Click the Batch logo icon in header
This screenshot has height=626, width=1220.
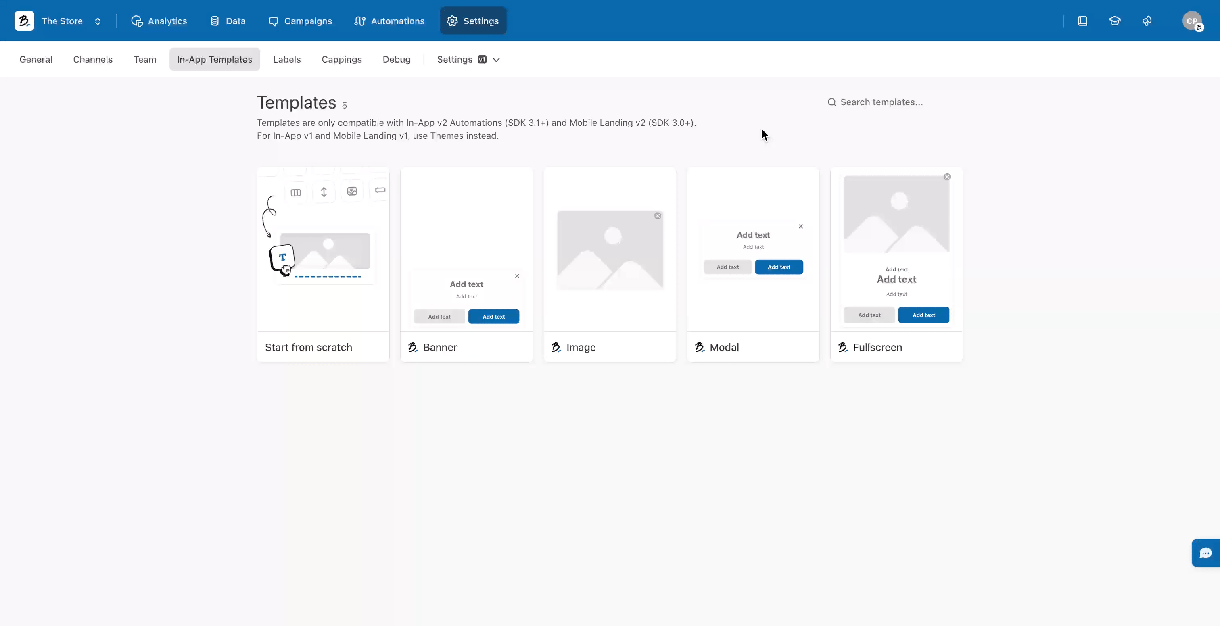click(24, 21)
